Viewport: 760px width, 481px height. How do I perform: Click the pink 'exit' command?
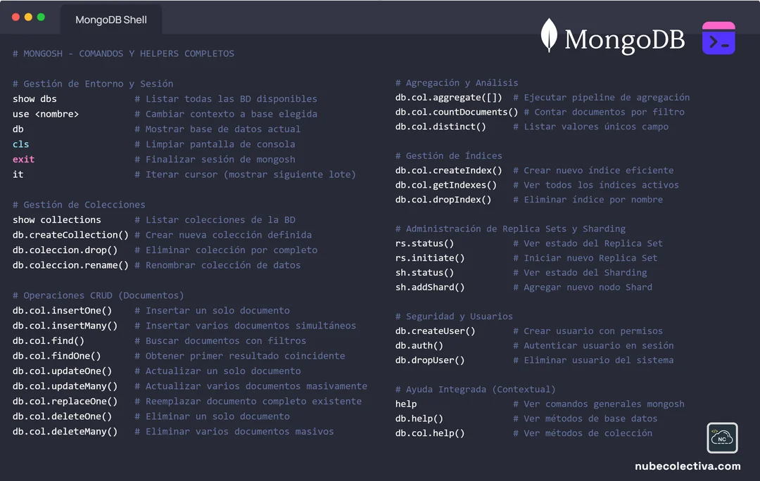(23, 160)
